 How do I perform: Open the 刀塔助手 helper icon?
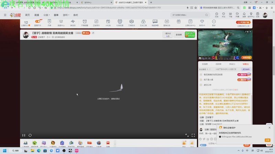[x=132, y=22]
